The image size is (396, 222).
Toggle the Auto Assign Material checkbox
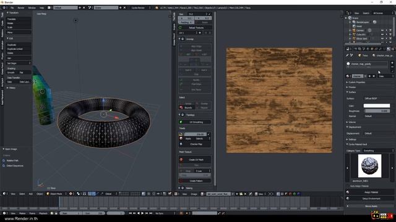click(348, 186)
